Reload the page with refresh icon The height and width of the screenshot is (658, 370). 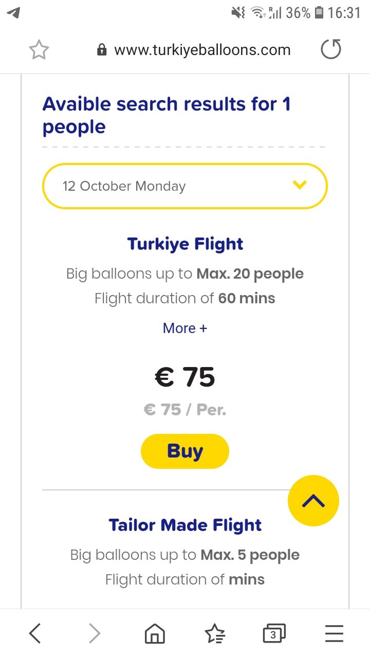click(x=330, y=49)
